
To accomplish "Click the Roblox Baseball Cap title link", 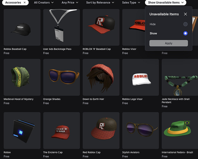I will (15, 49).
